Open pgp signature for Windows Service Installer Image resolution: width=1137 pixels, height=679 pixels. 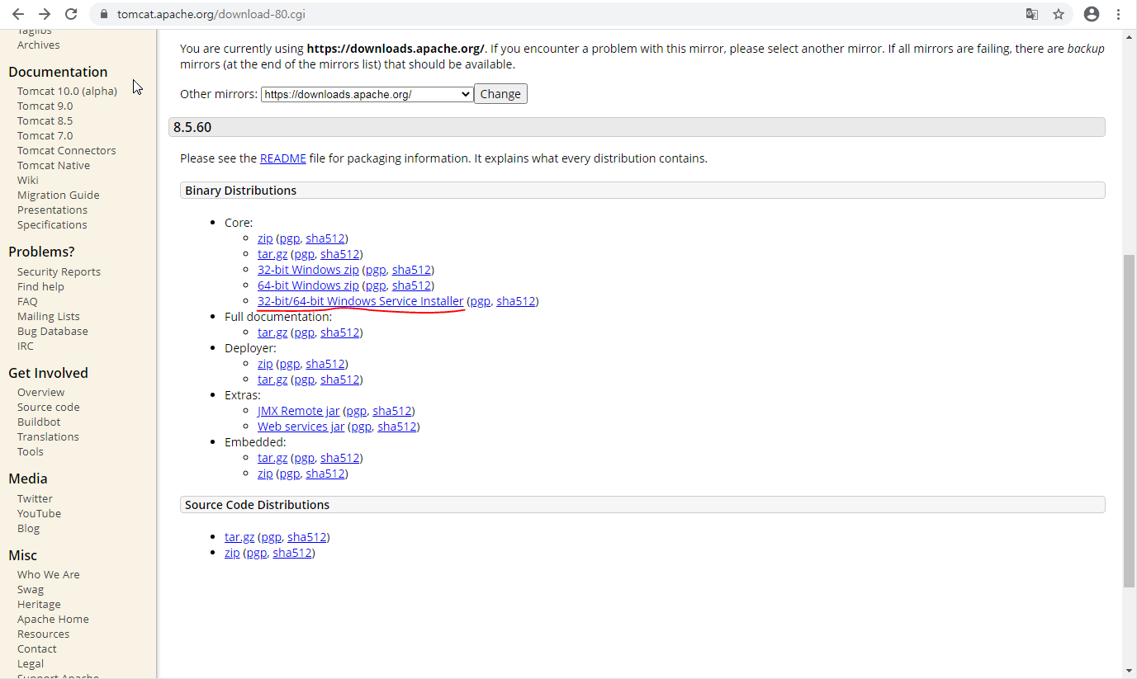pos(480,301)
